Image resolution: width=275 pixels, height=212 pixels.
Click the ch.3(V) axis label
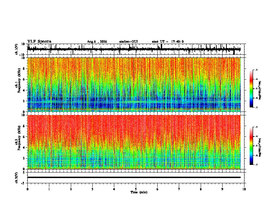[x=17, y=178]
